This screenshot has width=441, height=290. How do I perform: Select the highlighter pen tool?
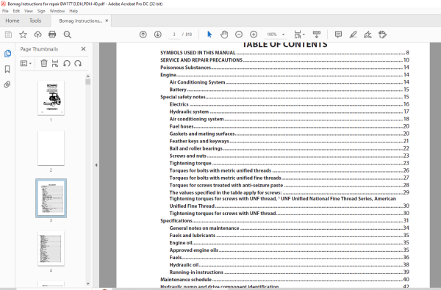coord(353,35)
